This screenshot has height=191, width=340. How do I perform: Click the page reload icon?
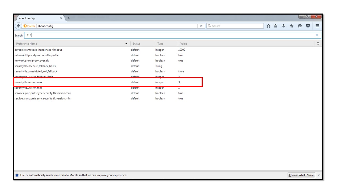(201, 26)
